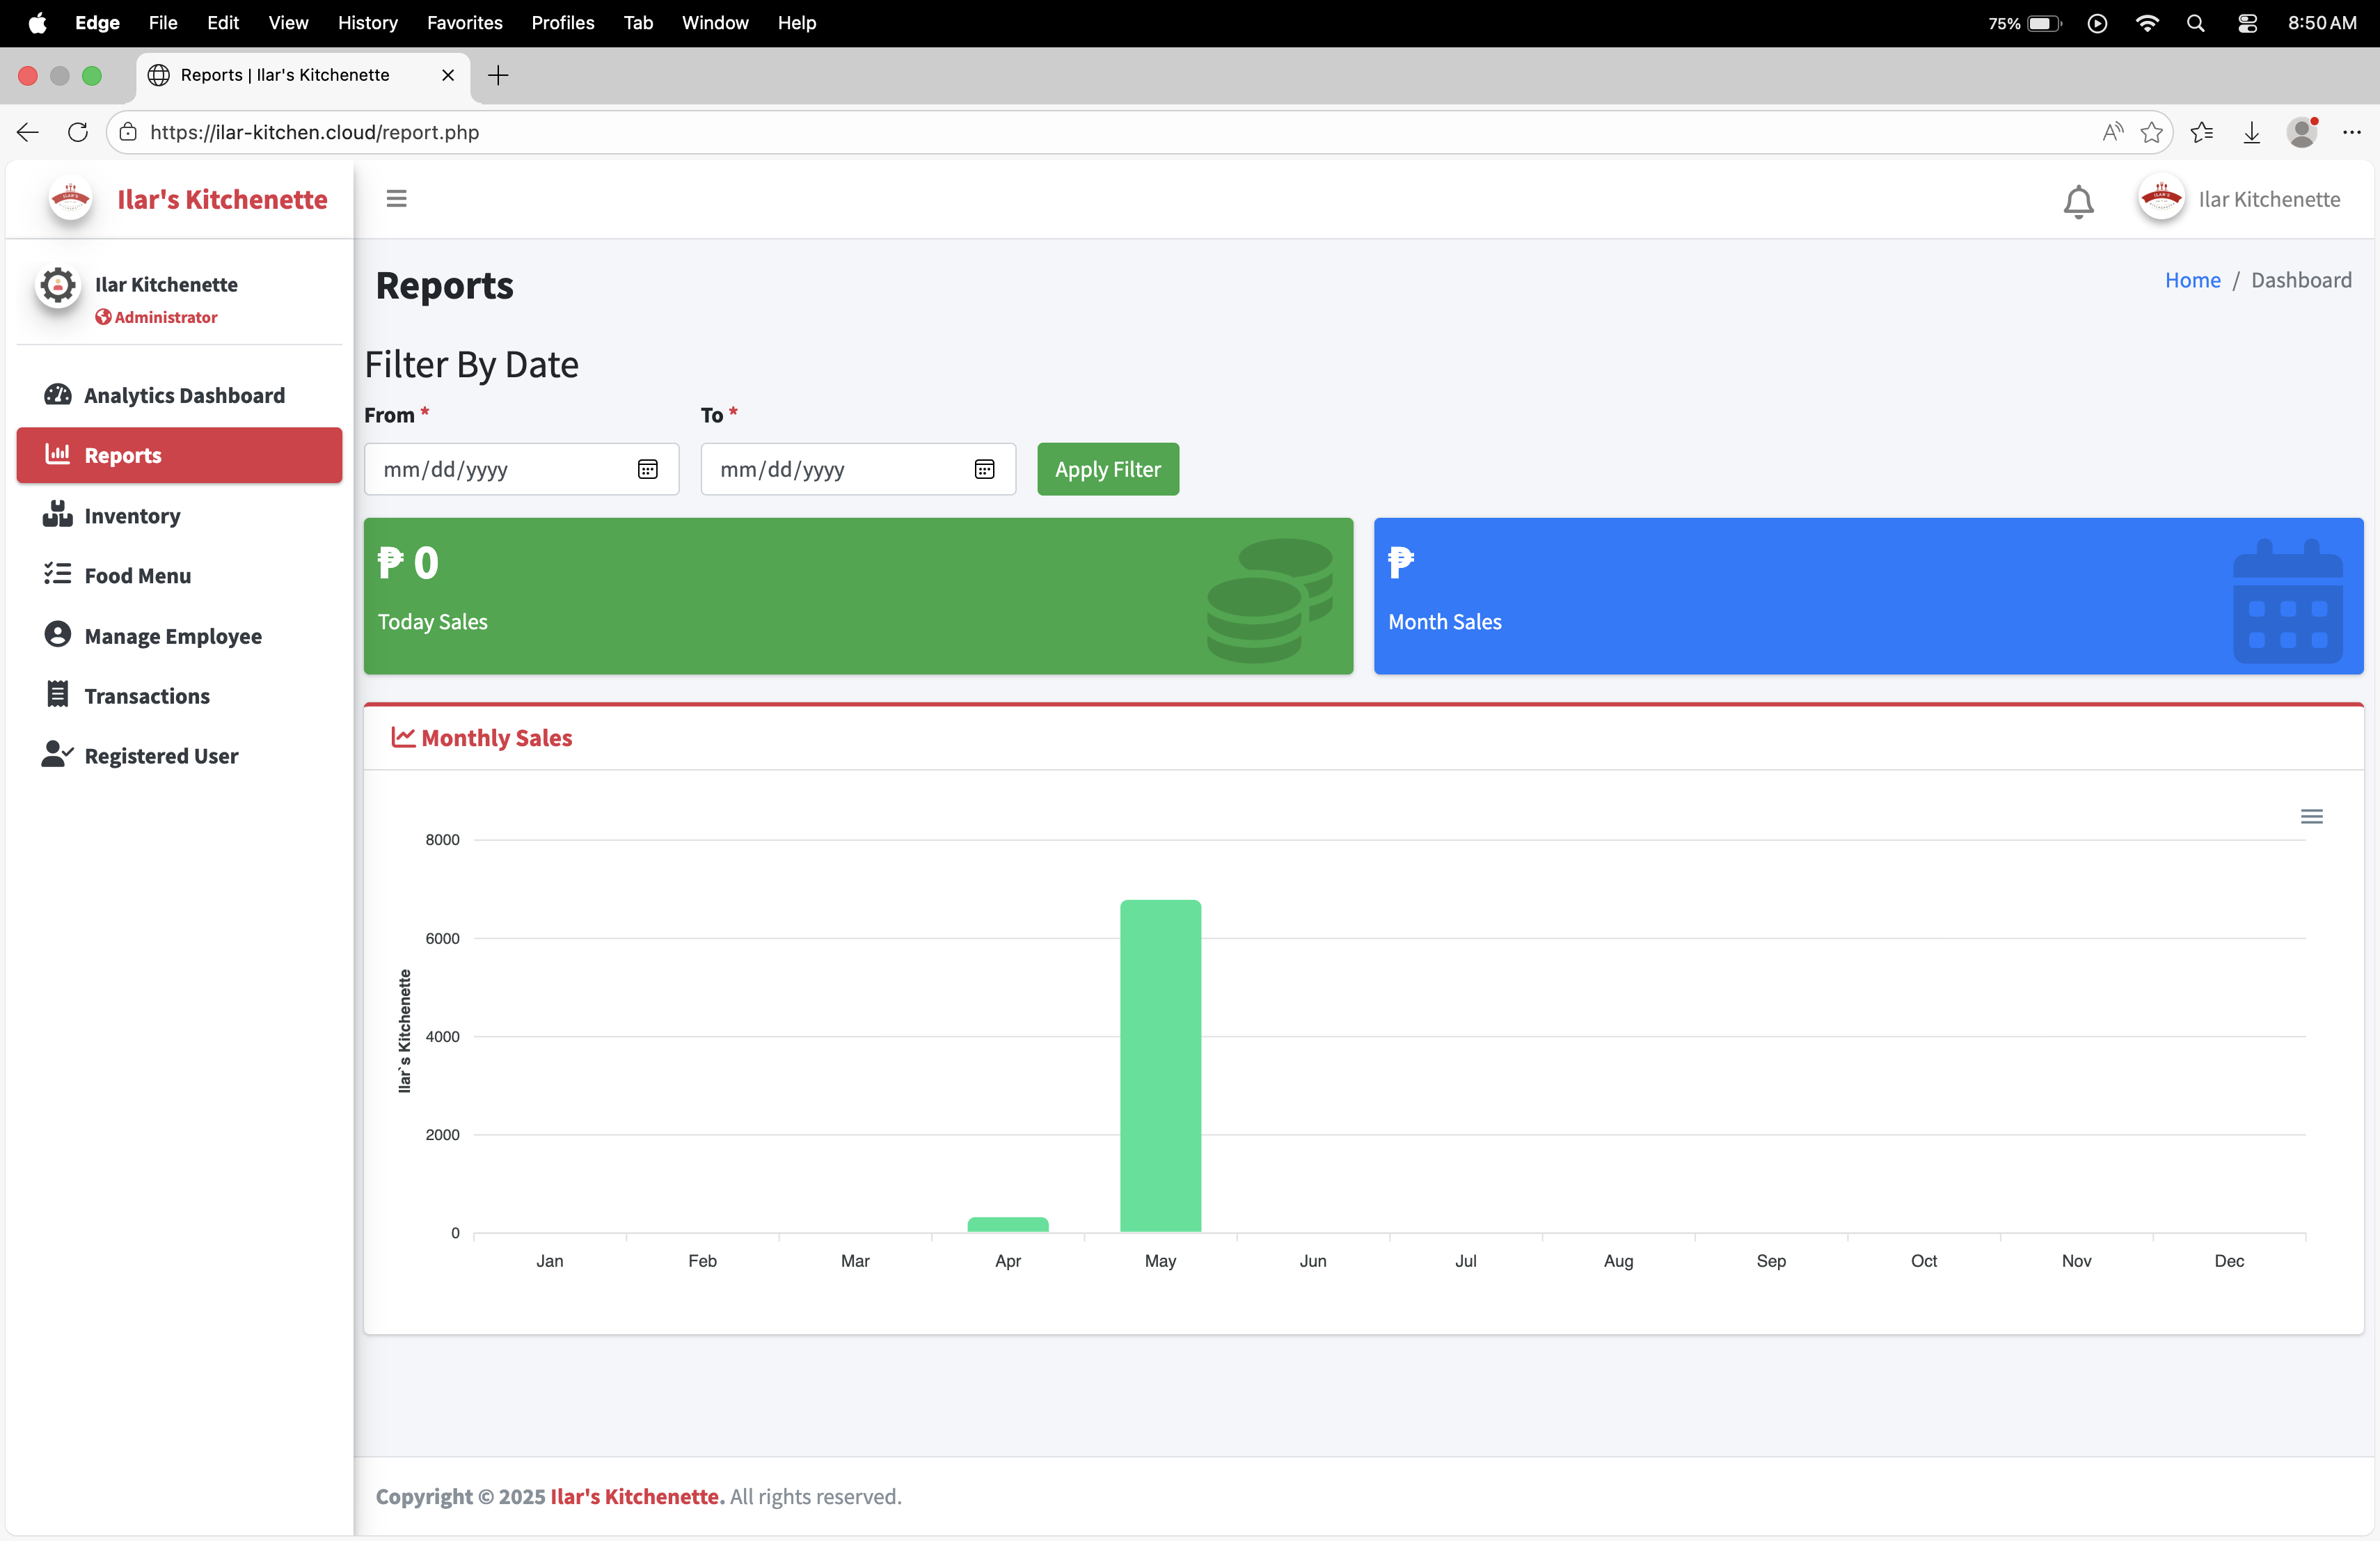Screen dimensions: 2380x1541
Task: Open To date calendar picker icon
Action: coord(984,469)
